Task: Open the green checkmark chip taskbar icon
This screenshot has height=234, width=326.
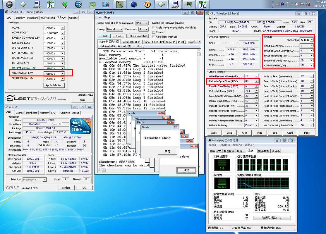Action: 64,4
